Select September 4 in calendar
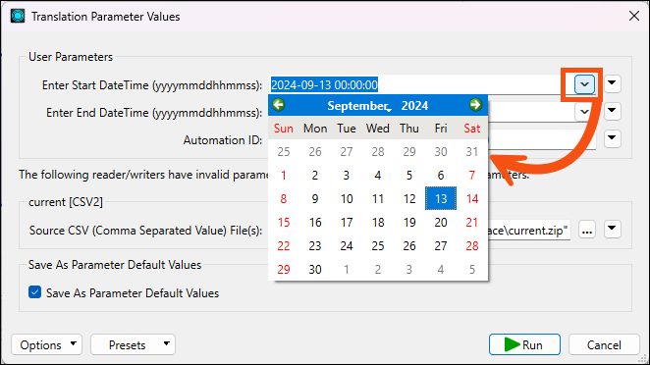650x365 pixels. click(x=378, y=176)
